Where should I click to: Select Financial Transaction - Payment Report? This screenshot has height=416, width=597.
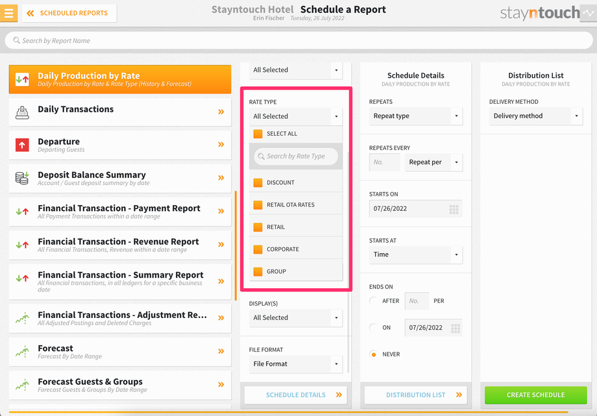(x=120, y=212)
